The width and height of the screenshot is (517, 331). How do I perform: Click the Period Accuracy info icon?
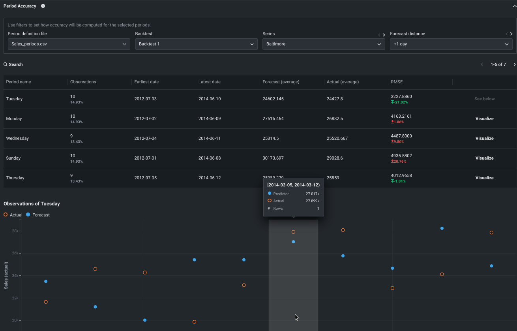point(43,6)
